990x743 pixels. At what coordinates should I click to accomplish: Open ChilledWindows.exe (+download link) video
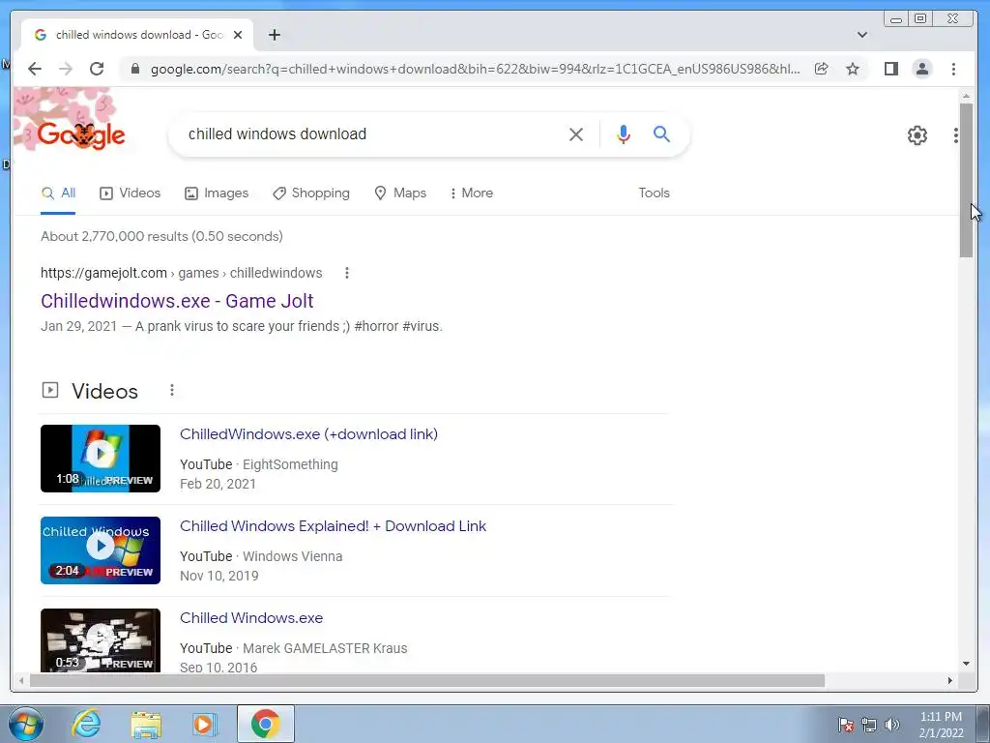pyautogui.click(x=308, y=434)
